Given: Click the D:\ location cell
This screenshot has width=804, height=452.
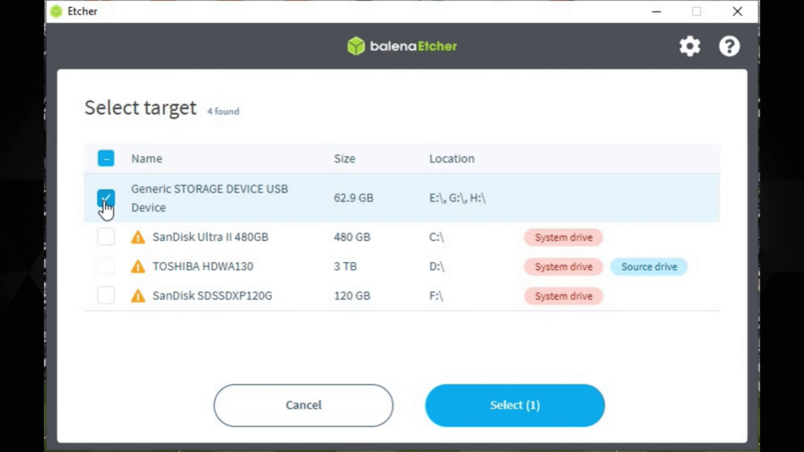Looking at the screenshot, I should tap(437, 266).
